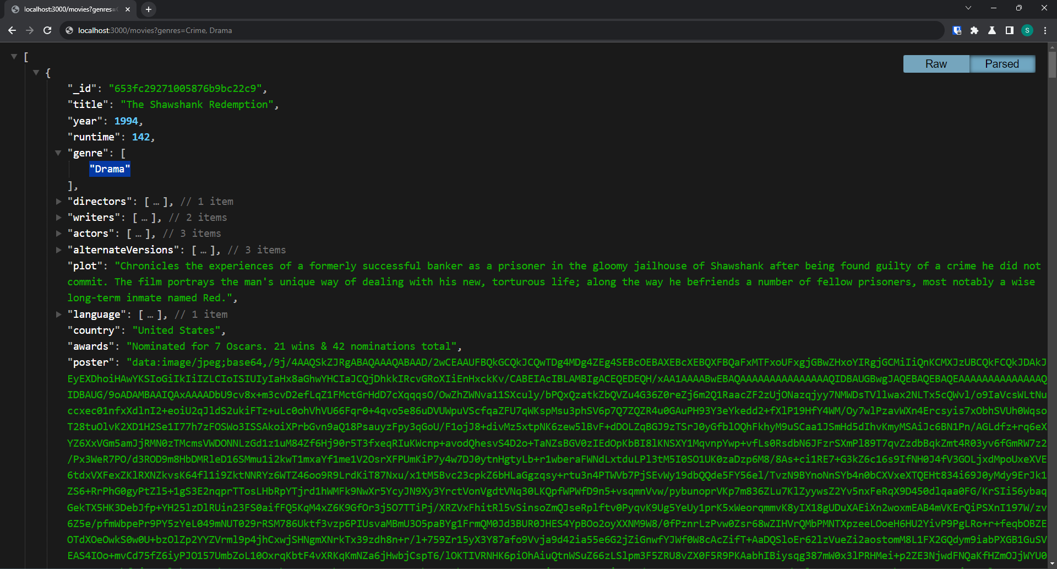Expand the "writers" array
This screenshot has height=569, width=1057.
click(x=58, y=218)
